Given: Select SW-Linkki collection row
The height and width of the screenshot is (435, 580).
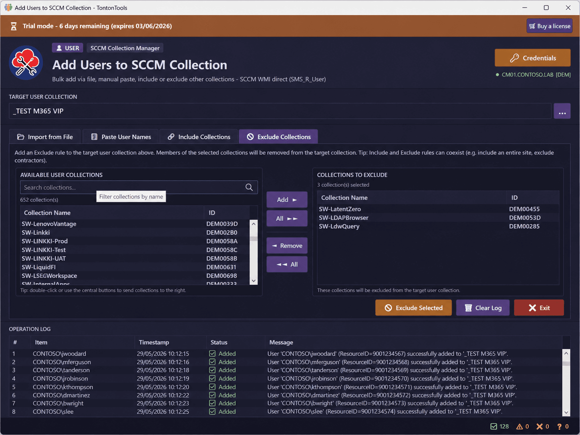Looking at the screenshot, I should pos(135,233).
